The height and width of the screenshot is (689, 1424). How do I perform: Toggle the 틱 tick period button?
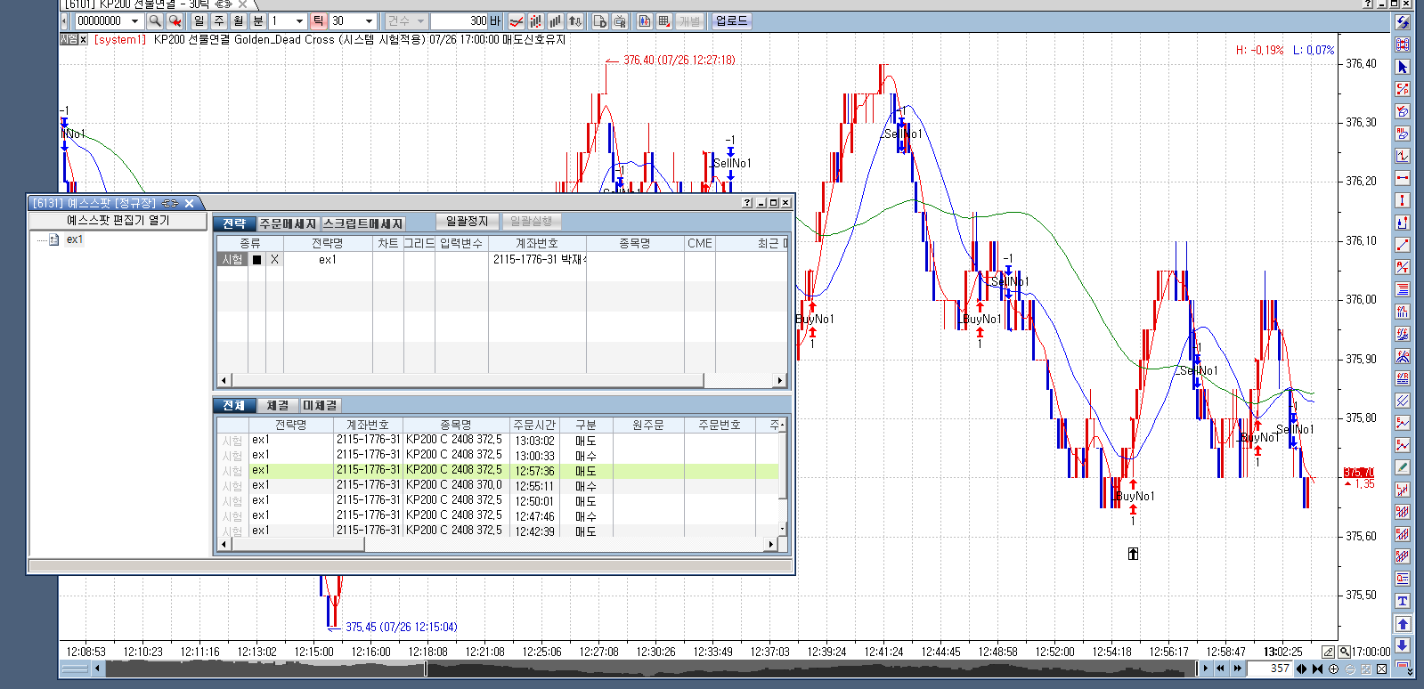318,20
